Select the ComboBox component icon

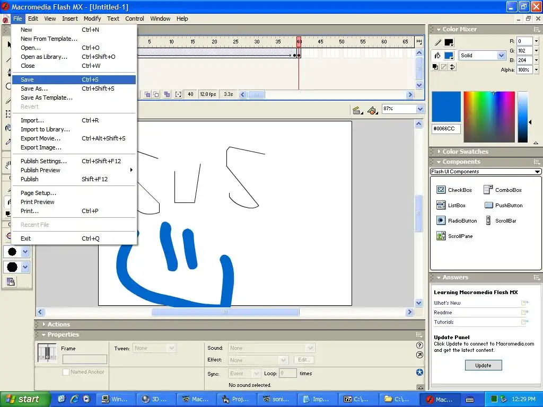tap(488, 190)
